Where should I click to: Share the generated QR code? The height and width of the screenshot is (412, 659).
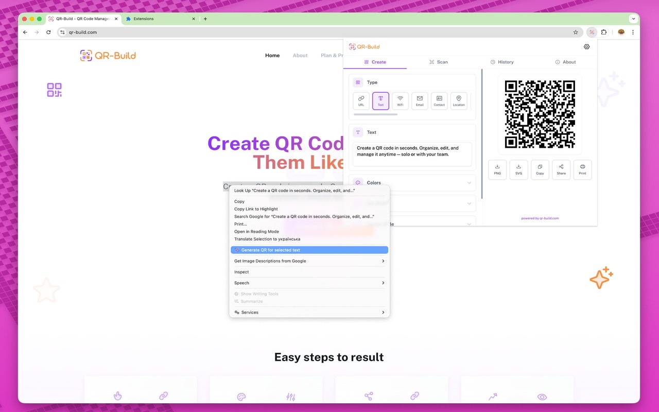[x=561, y=169]
